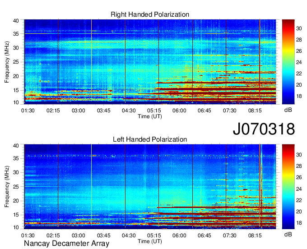Click the lower plot's "07:30" time tick
The image size is (307, 249).
pos(230,235)
